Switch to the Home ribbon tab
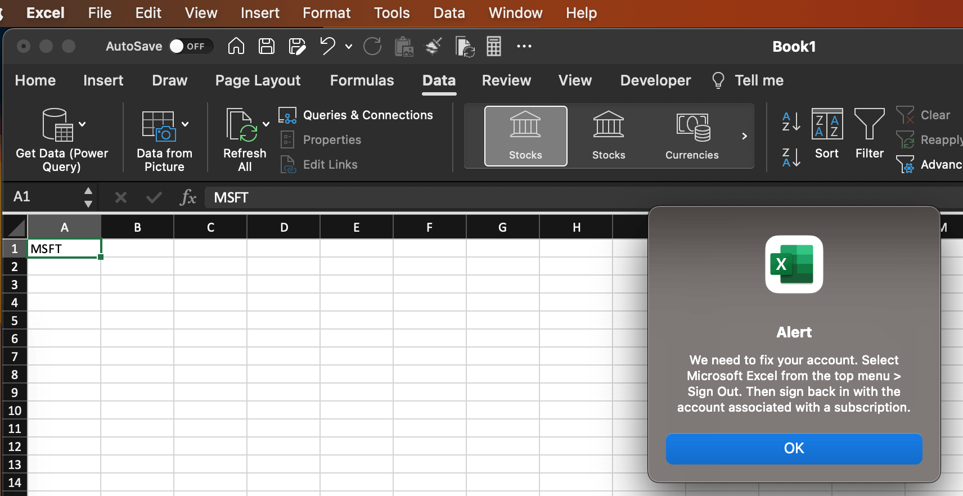963x496 pixels. tap(35, 80)
